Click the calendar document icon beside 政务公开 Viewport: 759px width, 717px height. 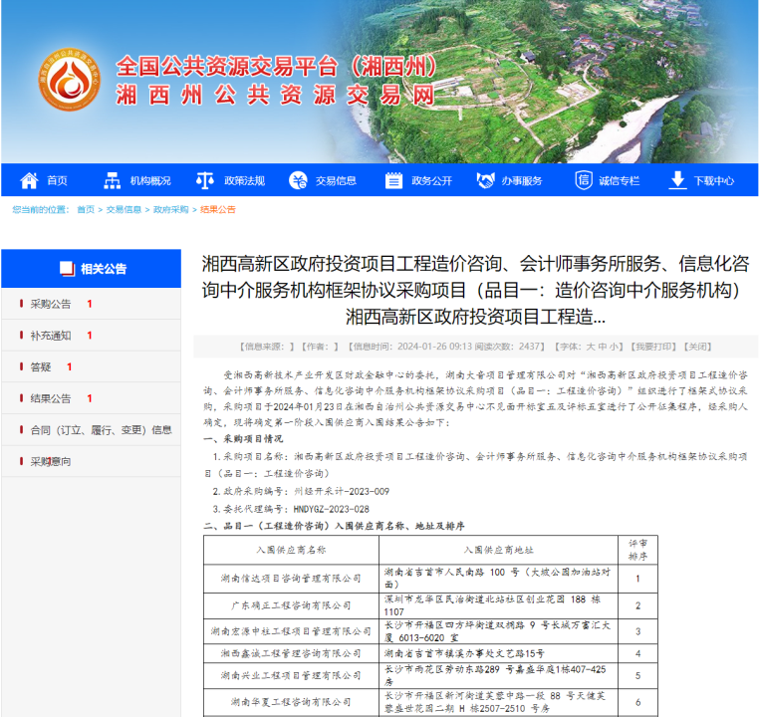coord(393,180)
